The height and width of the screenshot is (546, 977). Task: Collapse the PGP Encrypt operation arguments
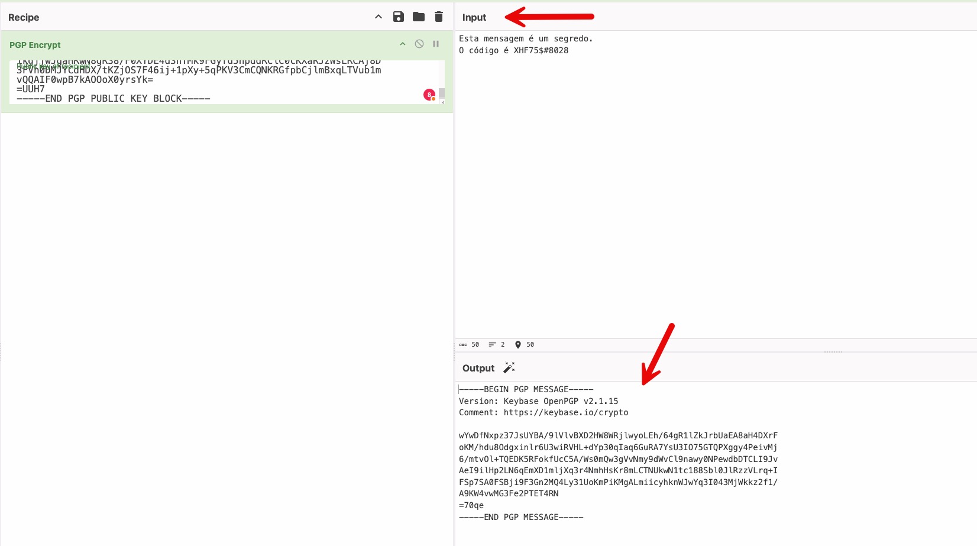pyautogui.click(x=403, y=44)
